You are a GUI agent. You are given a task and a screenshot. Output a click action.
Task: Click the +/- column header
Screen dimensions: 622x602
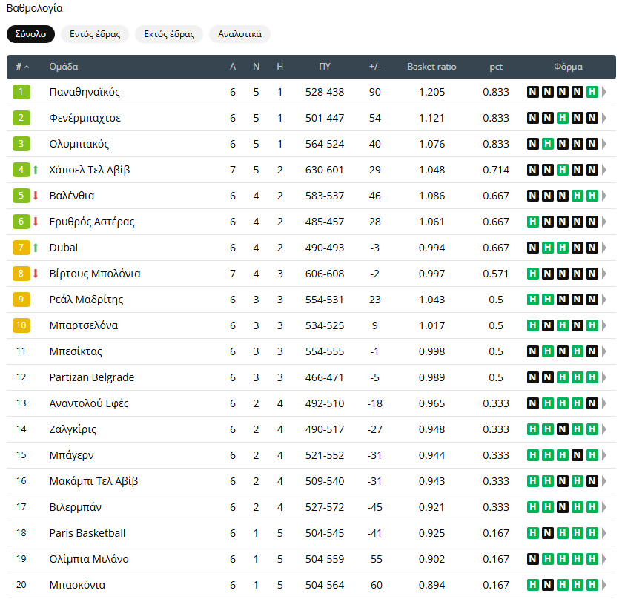375,67
